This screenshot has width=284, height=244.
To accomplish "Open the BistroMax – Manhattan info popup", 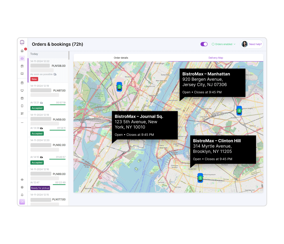I will (212, 83).
